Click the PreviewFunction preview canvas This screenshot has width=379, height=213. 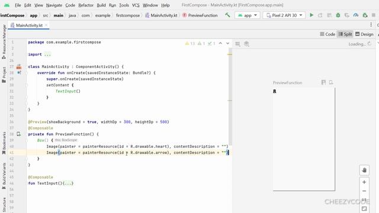(304, 139)
